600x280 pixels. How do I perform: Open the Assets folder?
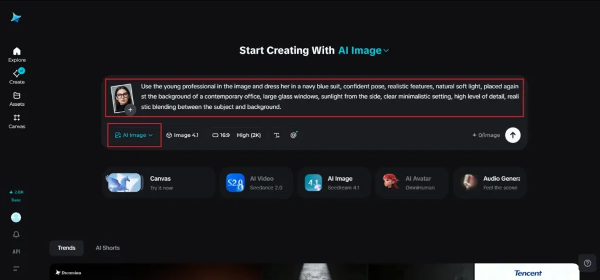[16, 99]
